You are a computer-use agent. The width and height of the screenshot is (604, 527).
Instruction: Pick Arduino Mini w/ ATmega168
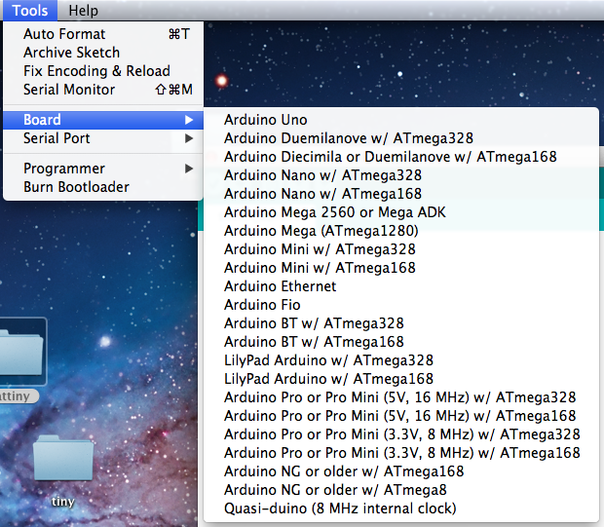401,268
